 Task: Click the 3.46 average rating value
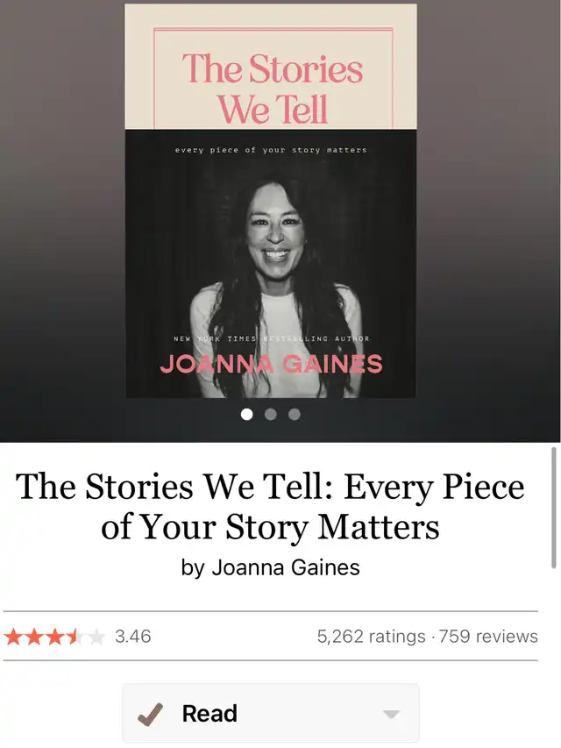[x=132, y=637]
